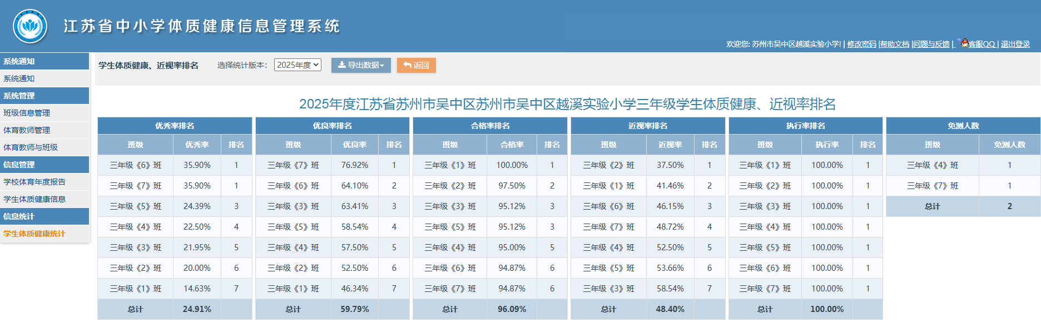Open the 修改密码 link
1041x327 pixels.
(x=861, y=44)
